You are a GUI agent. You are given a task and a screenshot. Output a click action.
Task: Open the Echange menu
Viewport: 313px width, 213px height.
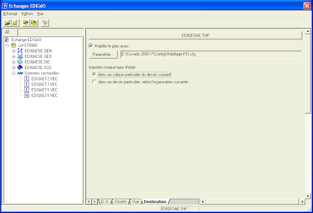pos(10,14)
